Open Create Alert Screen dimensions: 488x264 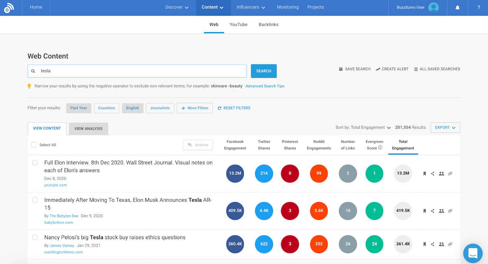point(392,69)
